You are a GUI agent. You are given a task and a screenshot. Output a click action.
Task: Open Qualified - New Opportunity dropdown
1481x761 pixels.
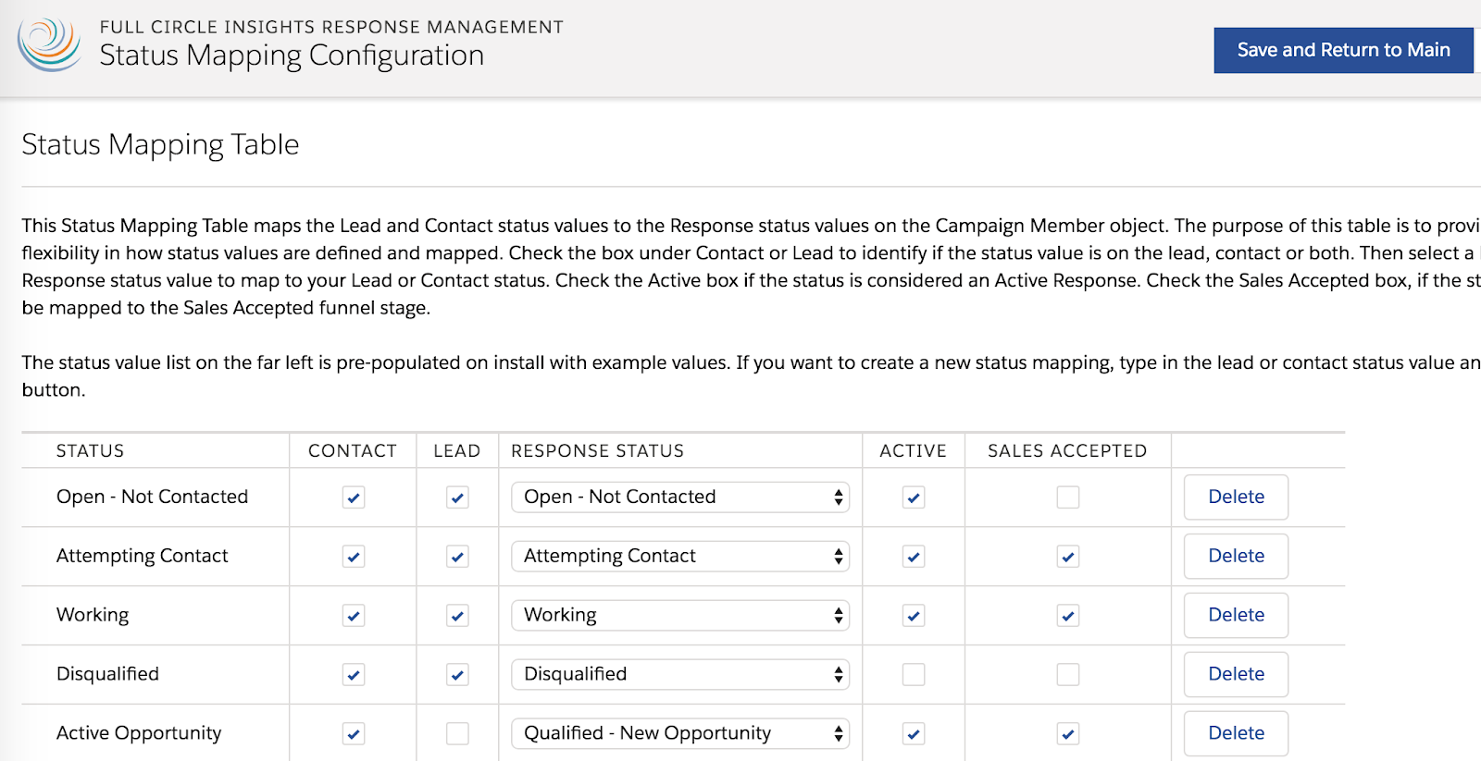pos(680,734)
